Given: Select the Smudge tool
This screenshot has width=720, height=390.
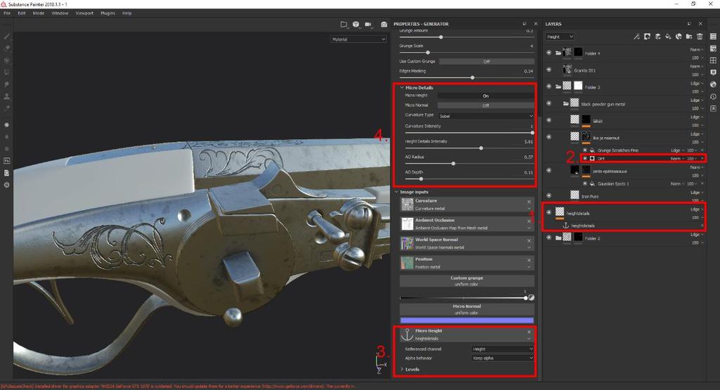Looking at the screenshot, I should coord(7,84).
